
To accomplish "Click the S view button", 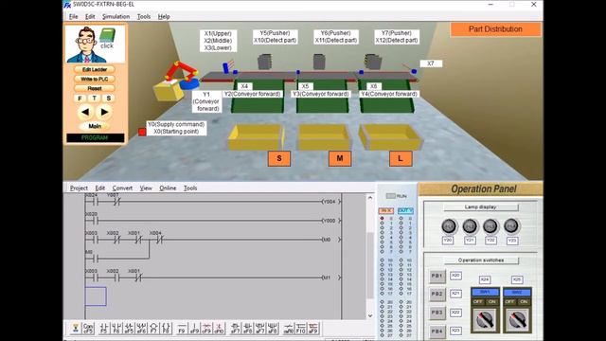I will (x=109, y=99).
